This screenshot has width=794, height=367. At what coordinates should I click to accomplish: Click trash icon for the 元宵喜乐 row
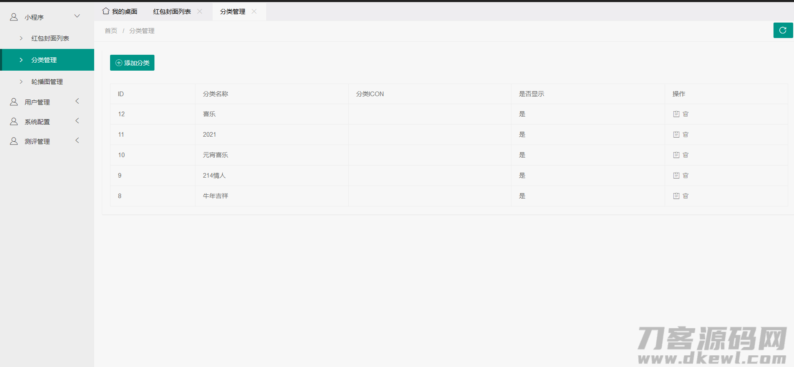[686, 155]
